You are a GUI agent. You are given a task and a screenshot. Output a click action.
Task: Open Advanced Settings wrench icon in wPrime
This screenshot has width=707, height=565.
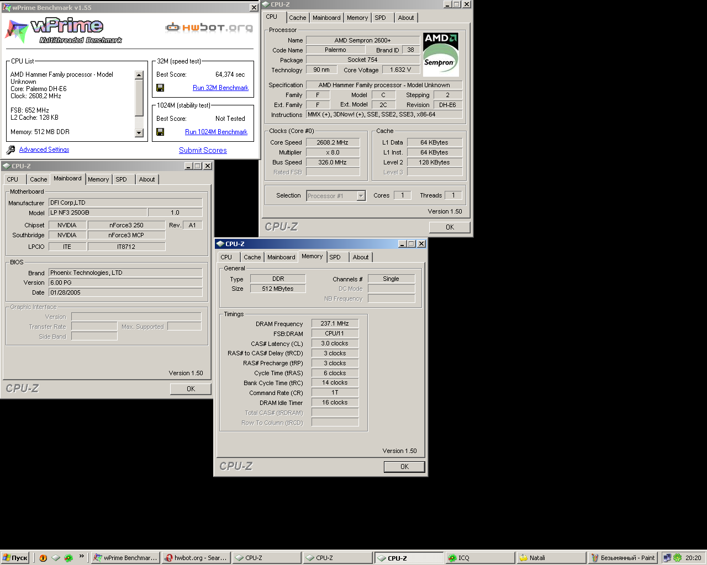tap(10, 150)
